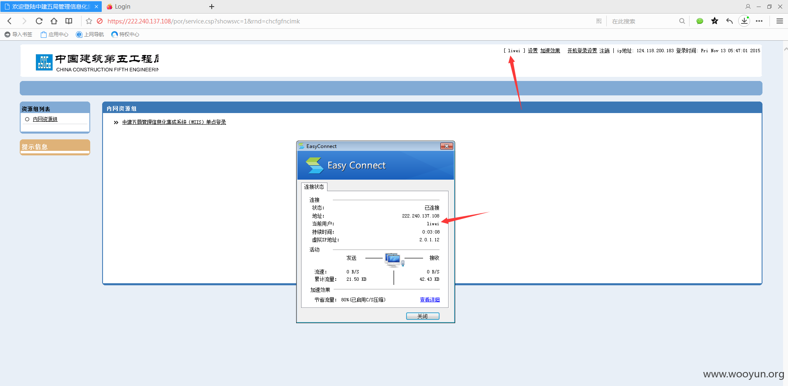The height and width of the screenshot is (386, 788).
Task: Click the address bar URL field
Action: [203, 21]
